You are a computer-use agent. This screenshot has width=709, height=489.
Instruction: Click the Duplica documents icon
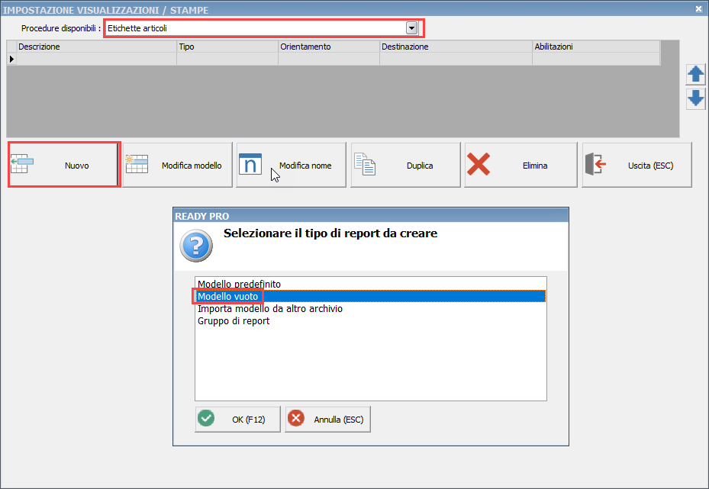pos(365,164)
